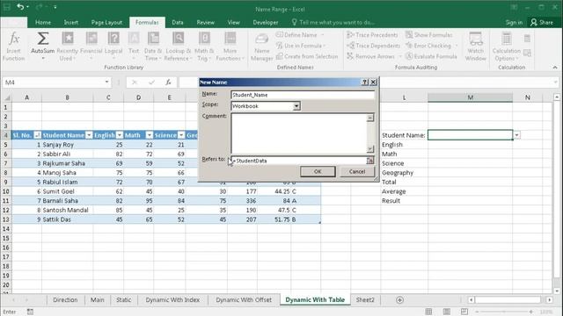The height and width of the screenshot is (316, 563).
Task: Open Calculation Options
Action: click(x=507, y=47)
